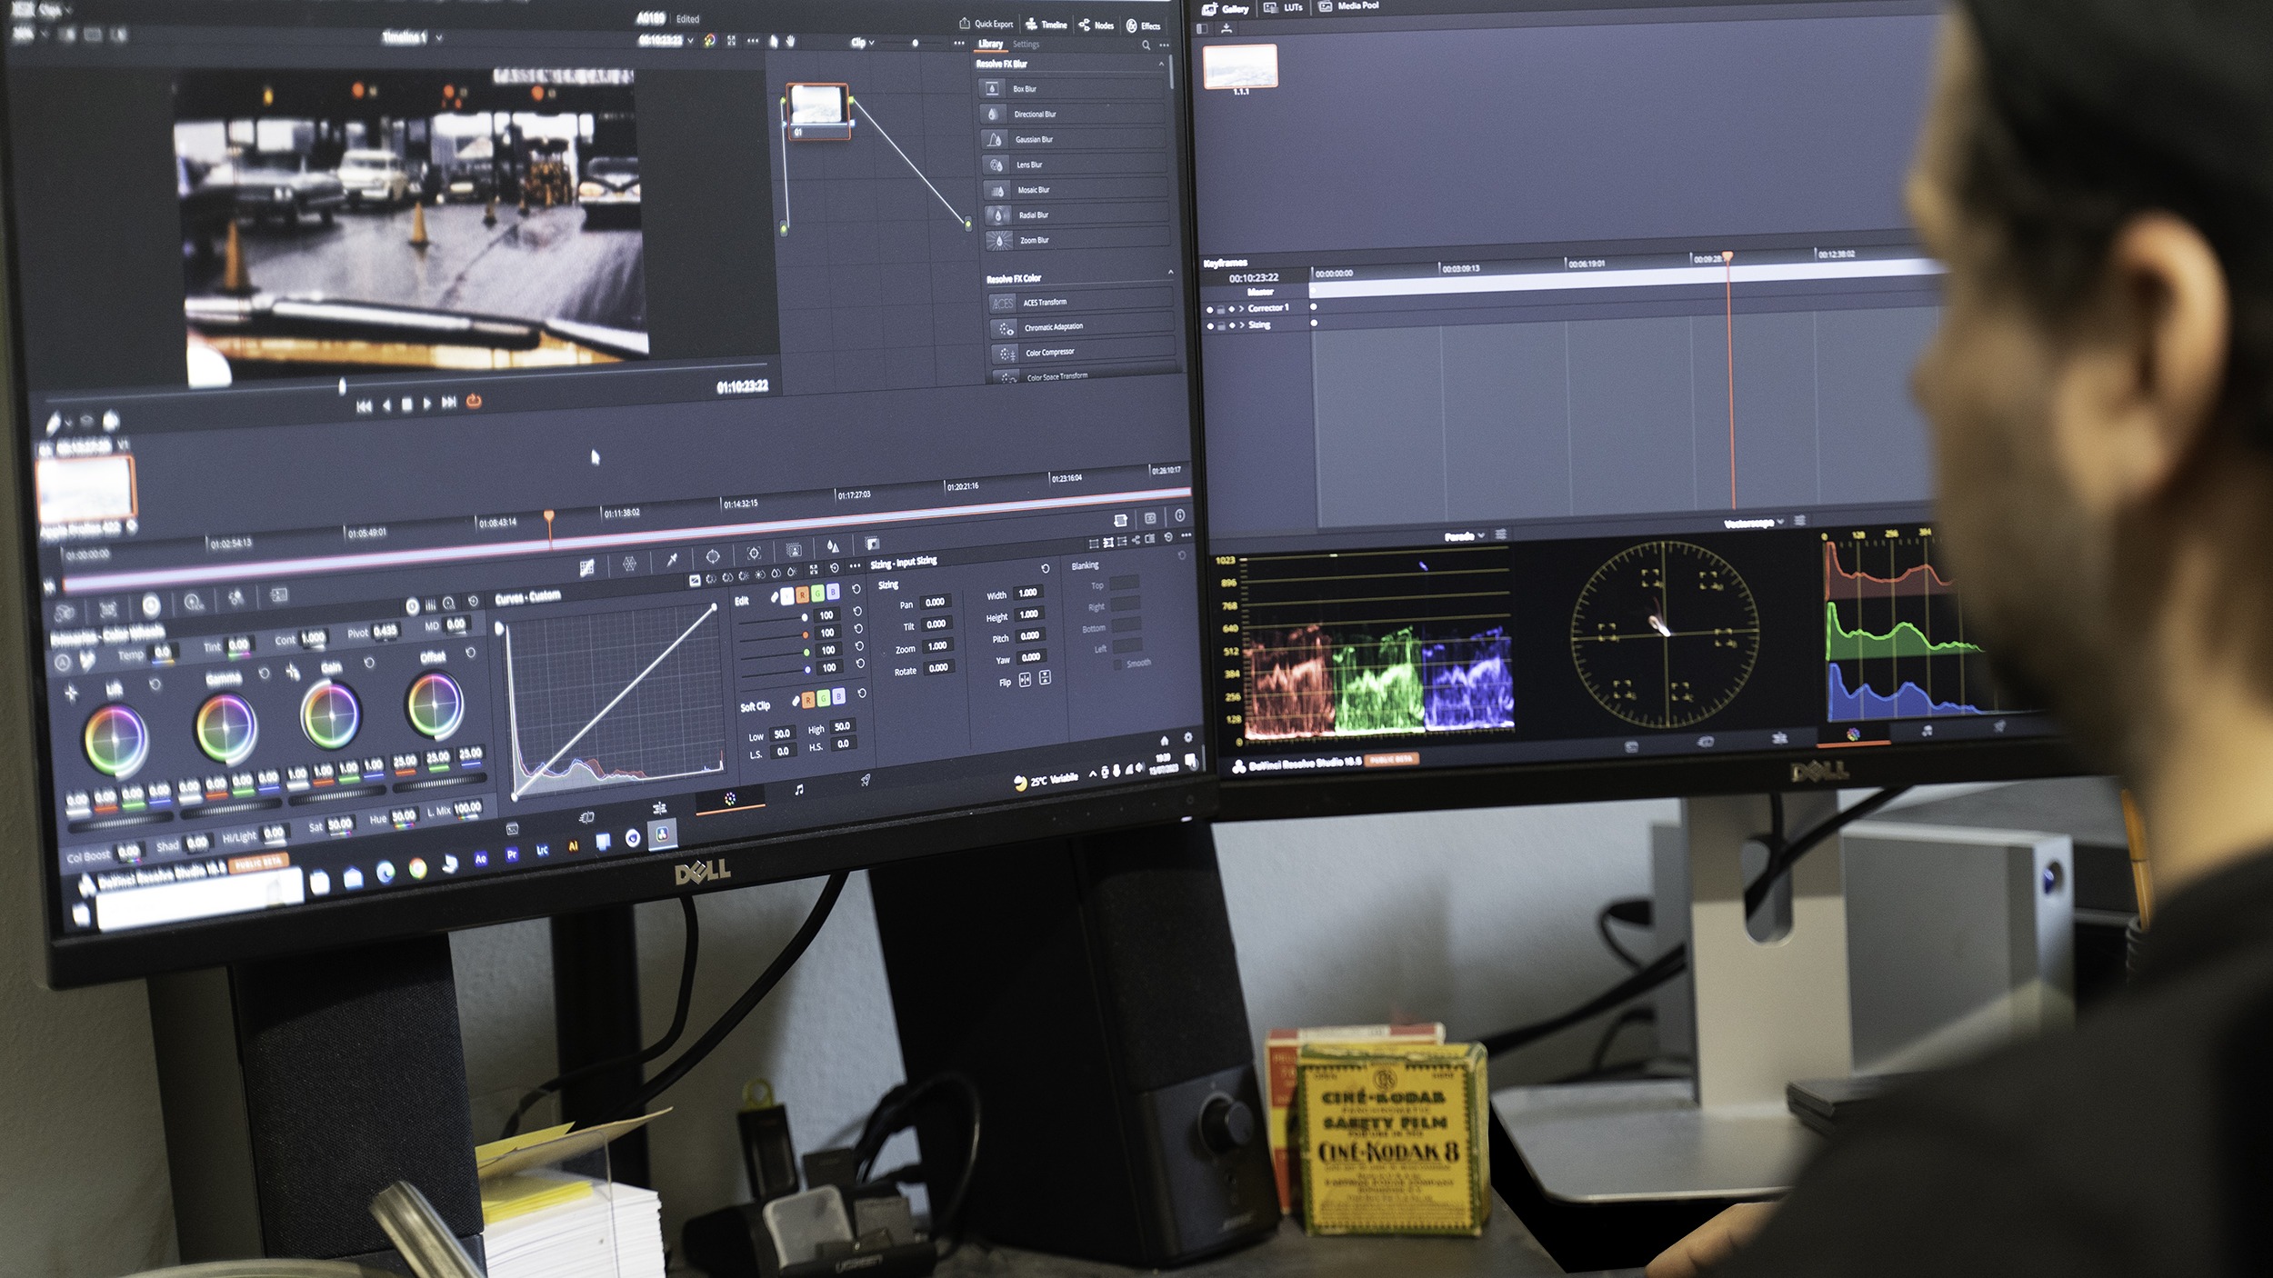Toggle the Soft Clip green channel
Screen dimensions: 2273x1278
[x=823, y=698]
